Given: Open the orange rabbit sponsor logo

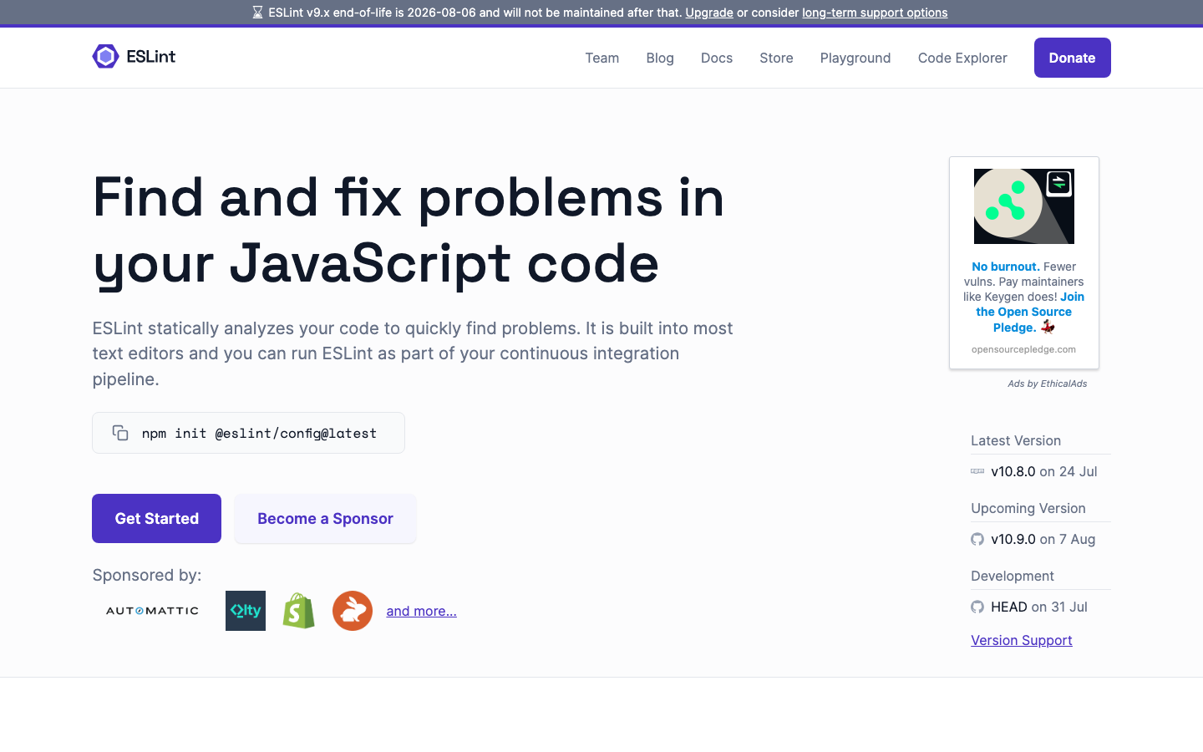Looking at the screenshot, I should coord(353,611).
